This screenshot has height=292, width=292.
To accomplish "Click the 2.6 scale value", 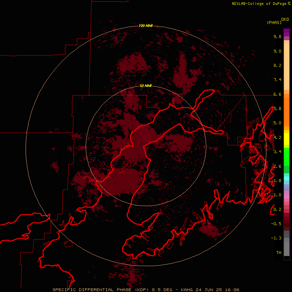I will pos(277,166).
